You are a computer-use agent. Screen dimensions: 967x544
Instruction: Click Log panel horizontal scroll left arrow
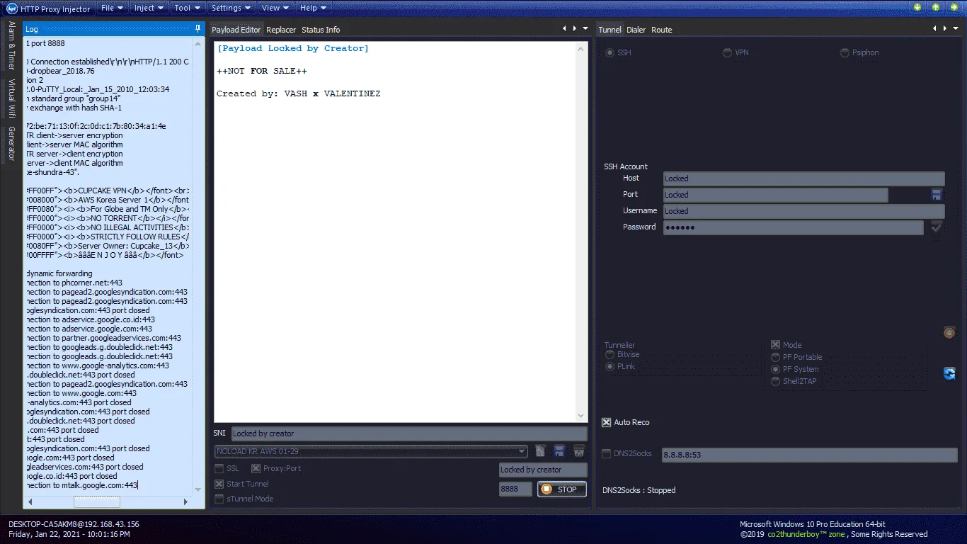pyautogui.click(x=29, y=501)
